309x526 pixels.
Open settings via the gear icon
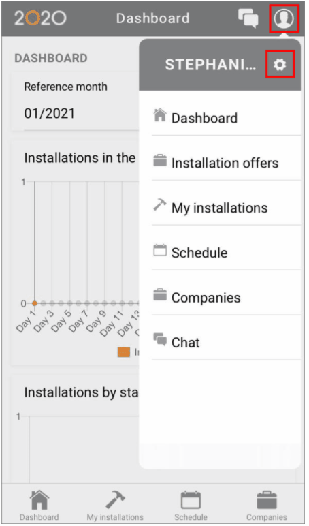280,64
